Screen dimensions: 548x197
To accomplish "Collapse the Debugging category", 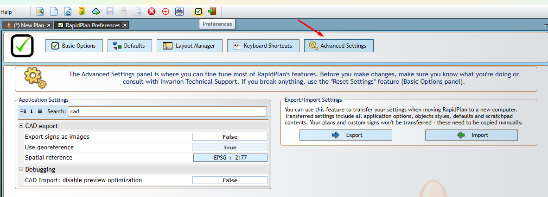I will [21, 169].
